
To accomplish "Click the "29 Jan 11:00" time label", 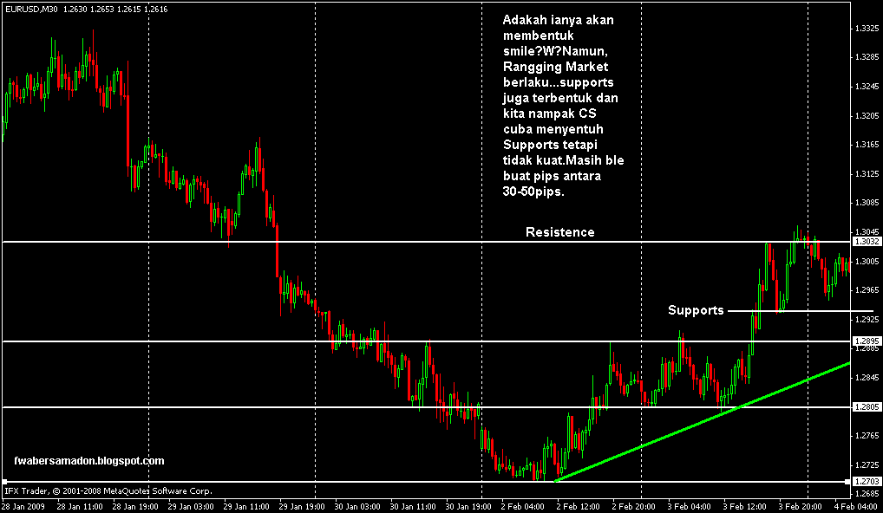I will (x=245, y=506).
